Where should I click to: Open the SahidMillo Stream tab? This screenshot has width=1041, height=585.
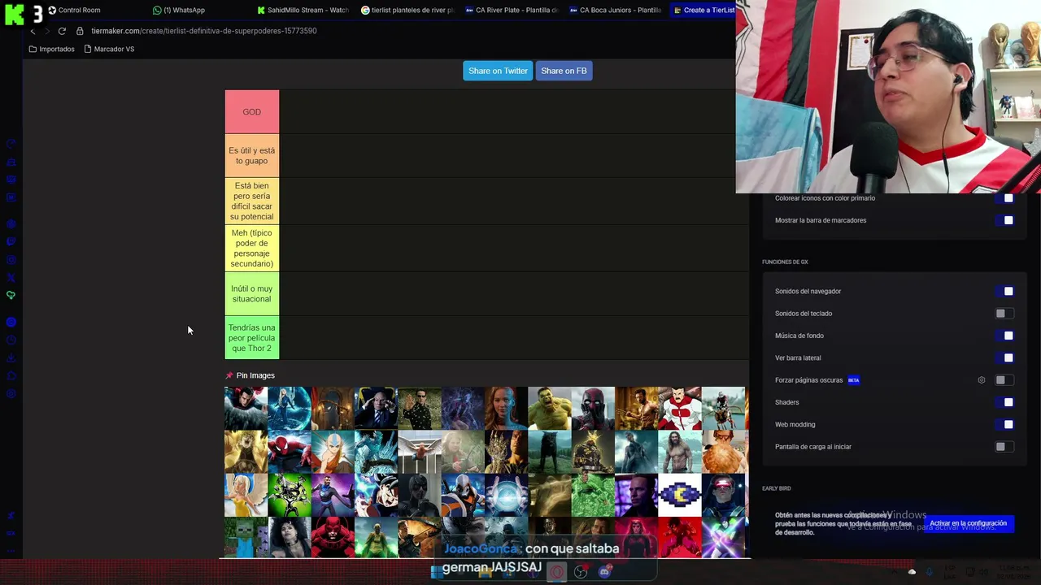click(x=303, y=11)
